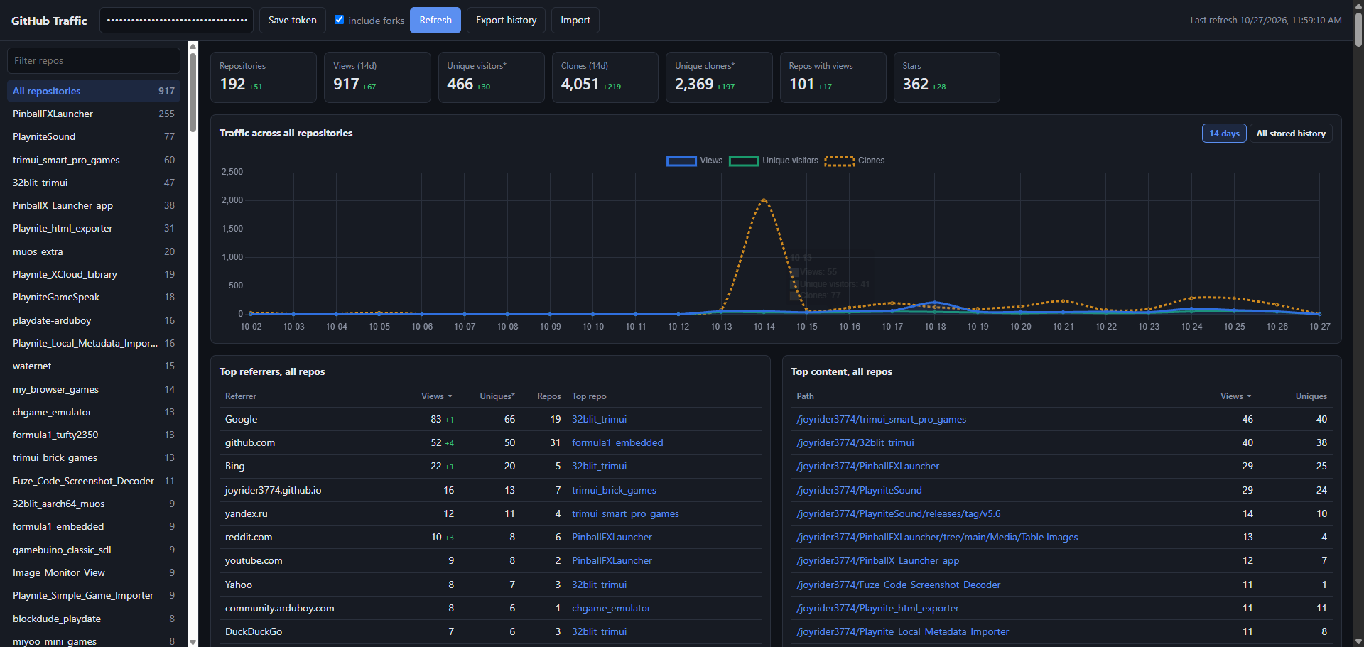Select waternet repository in sidebar

click(x=94, y=366)
